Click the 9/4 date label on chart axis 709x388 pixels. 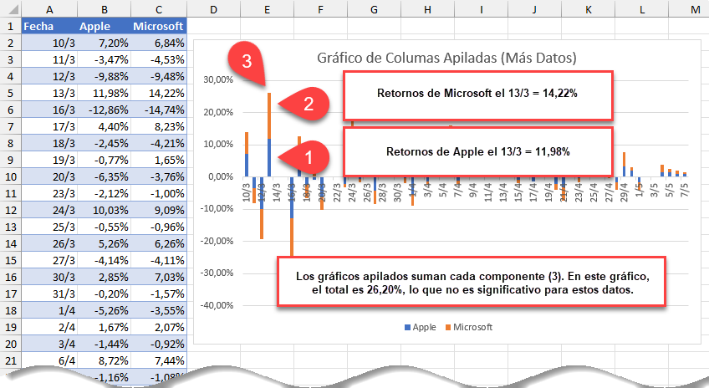point(472,190)
